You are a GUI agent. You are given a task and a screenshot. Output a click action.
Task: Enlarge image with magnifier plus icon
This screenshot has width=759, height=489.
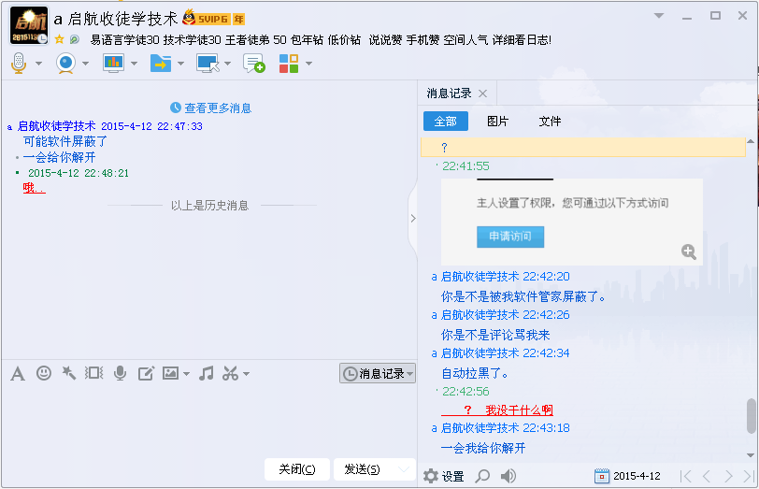pos(689,252)
